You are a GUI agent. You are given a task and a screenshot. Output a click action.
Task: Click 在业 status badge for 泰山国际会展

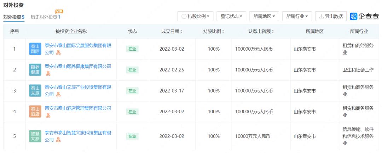[132, 49]
